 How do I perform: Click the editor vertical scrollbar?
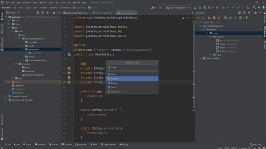click(x=194, y=64)
